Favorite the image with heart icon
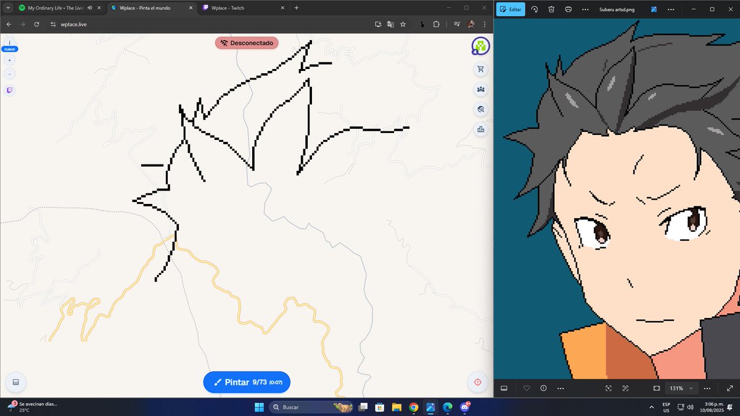Screen dimensions: 740x416 click(527, 388)
